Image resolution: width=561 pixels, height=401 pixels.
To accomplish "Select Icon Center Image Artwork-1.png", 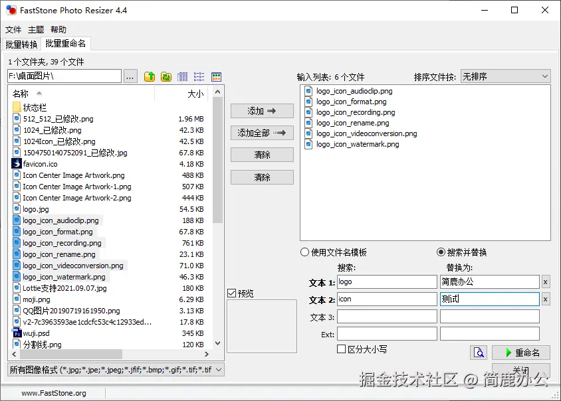I will (x=77, y=187).
